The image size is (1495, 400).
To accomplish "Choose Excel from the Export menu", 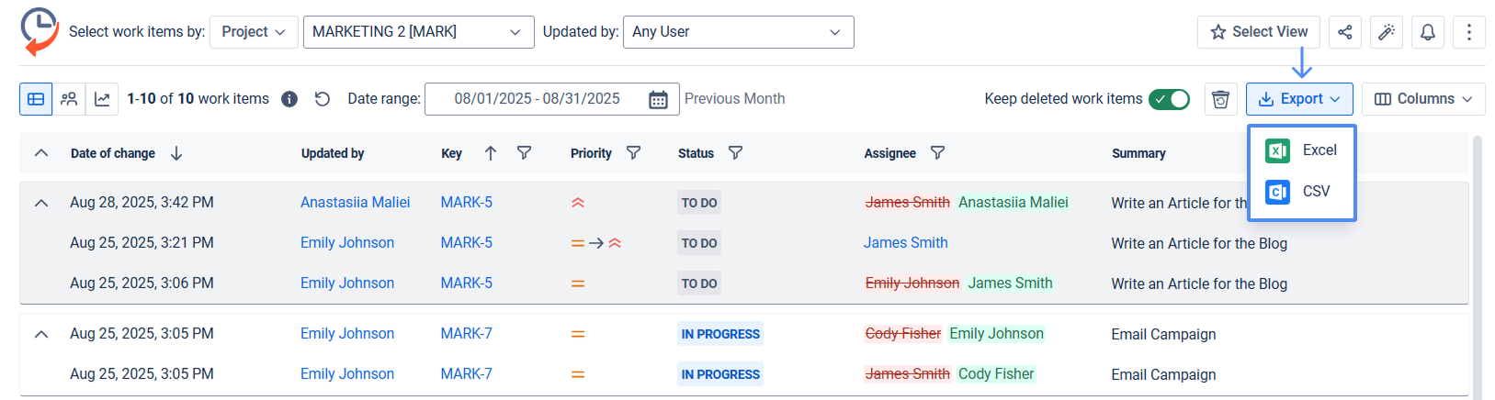I will click(x=1302, y=150).
